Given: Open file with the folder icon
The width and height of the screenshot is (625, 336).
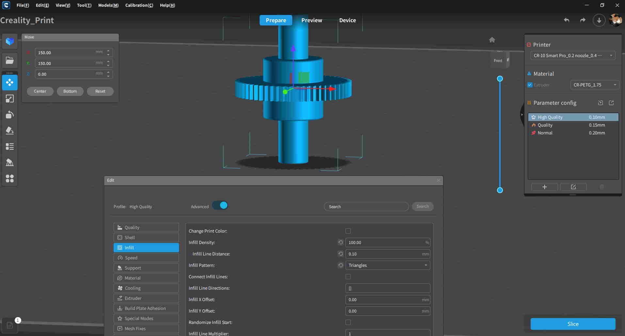Looking at the screenshot, I should pyautogui.click(x=10, y=60).
